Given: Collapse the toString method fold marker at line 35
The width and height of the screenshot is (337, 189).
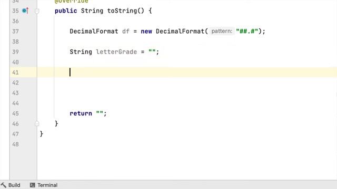Looking at the screenshot, I should point(37,10).
